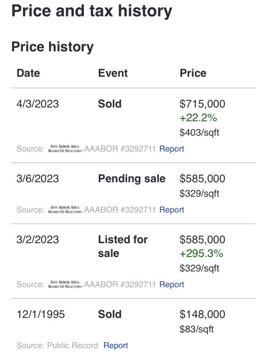Click Ann Arbor Board logo in Pending sale row

[65, 209]
